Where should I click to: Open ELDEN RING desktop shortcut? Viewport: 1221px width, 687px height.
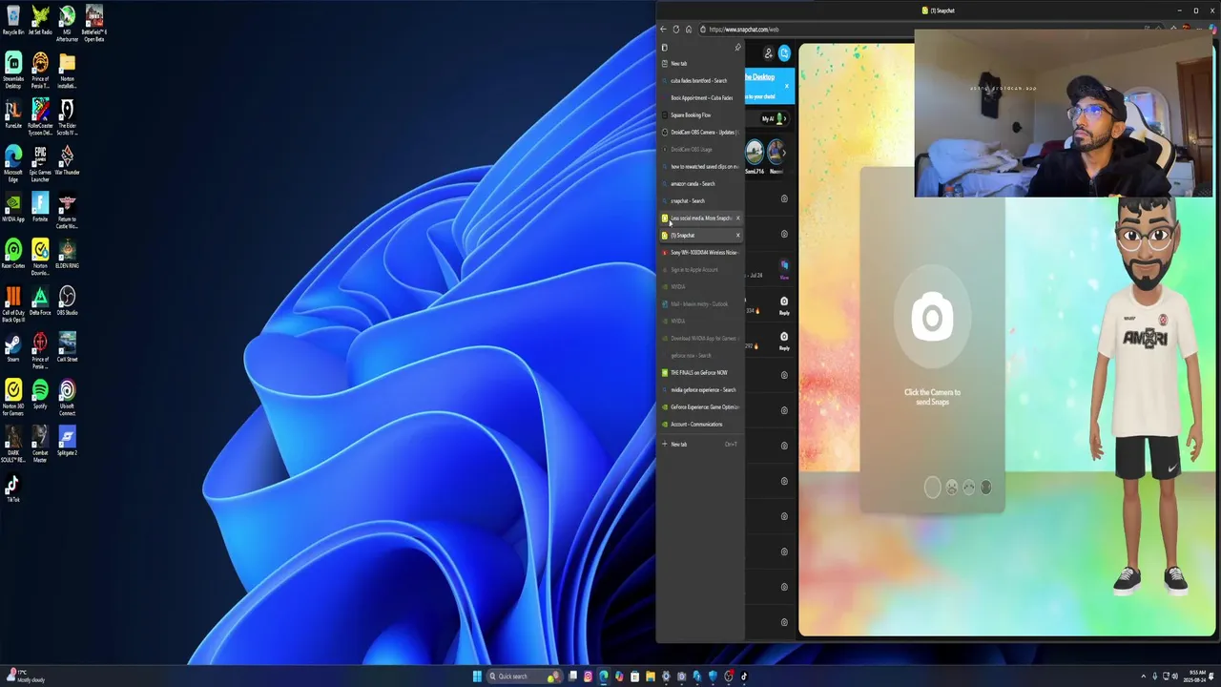tap(67, 255)
